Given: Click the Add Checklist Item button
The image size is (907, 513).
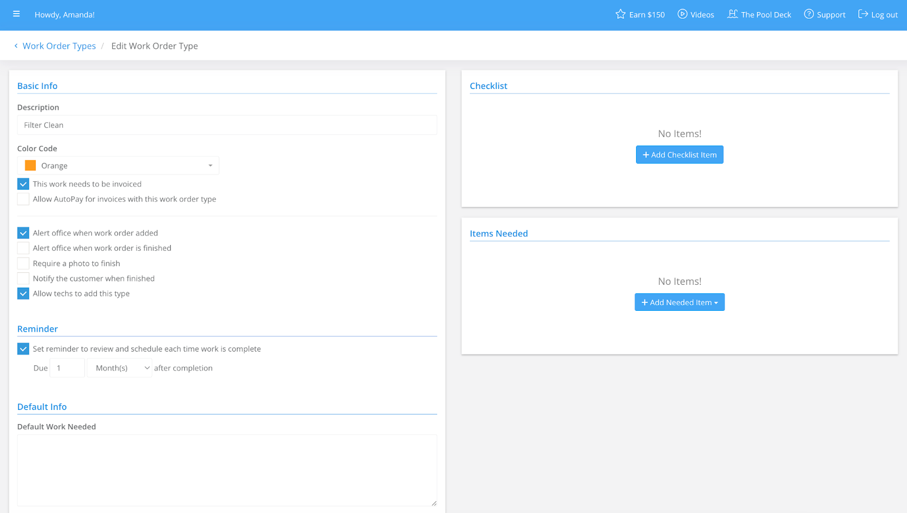Looking at the screenshot, I should [x=680, y=155].
